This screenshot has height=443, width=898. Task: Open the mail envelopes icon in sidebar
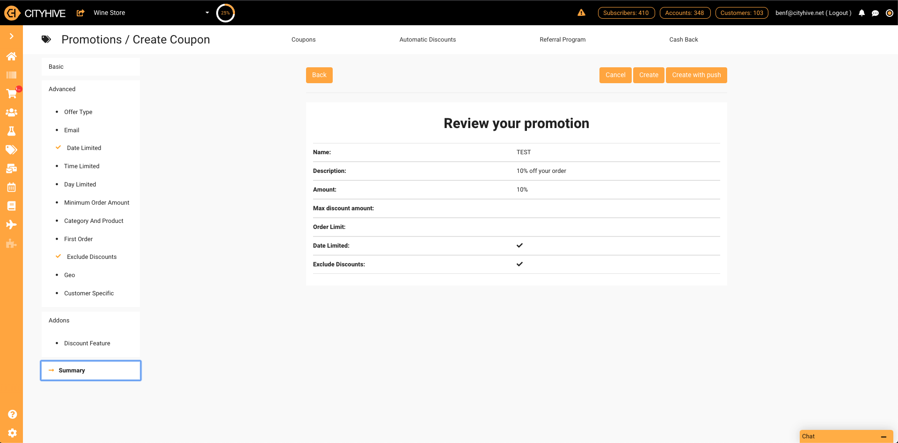pos(11,168)
